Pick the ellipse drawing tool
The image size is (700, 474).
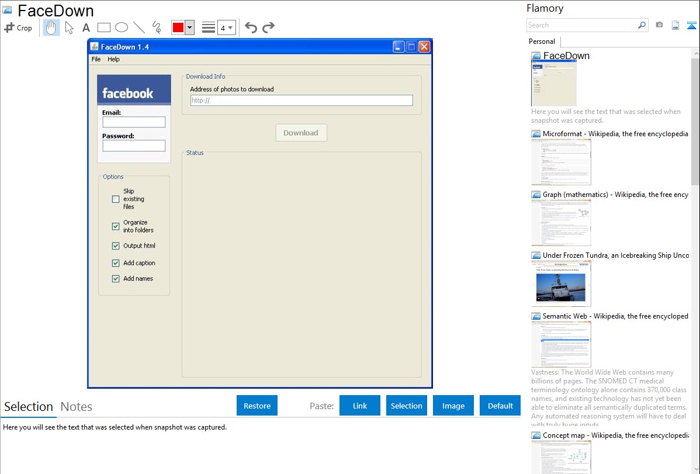click(122, 27)
